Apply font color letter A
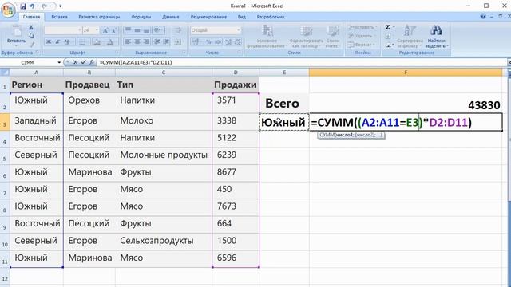This screenshot has width=511, height=287. pyautogui.click(x=111, y=41)
